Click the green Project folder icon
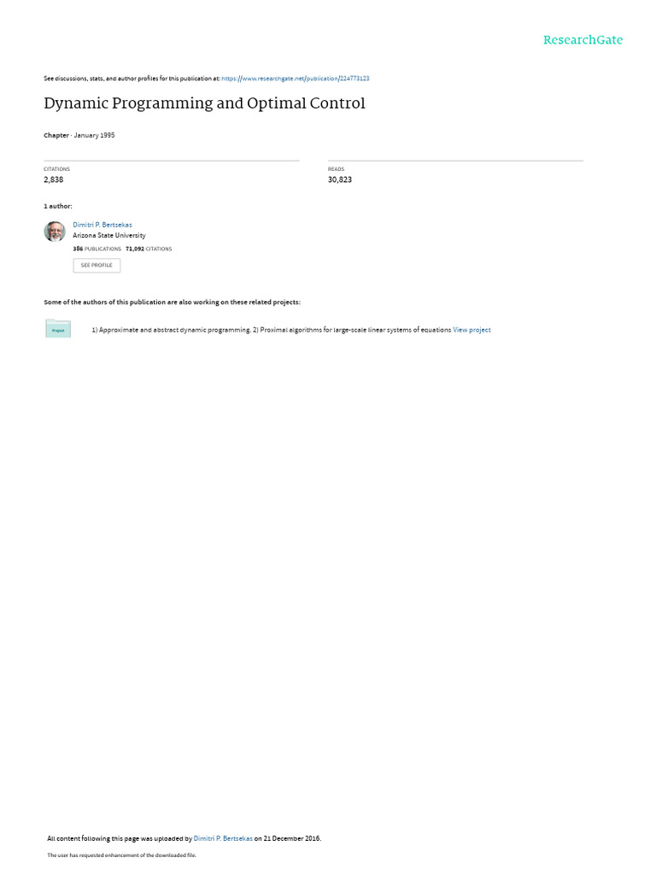Screen dimensions: 656x875 click(58, 329)
